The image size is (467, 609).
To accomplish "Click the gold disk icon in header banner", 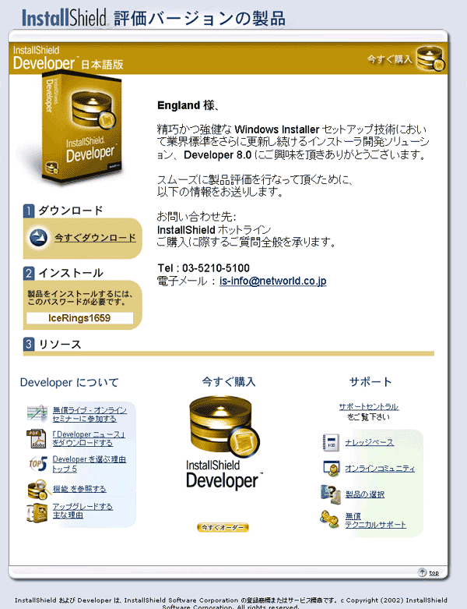I will [x=431, y=58].
